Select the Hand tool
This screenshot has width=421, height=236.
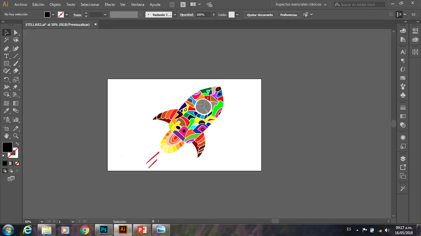coord(6,136)
